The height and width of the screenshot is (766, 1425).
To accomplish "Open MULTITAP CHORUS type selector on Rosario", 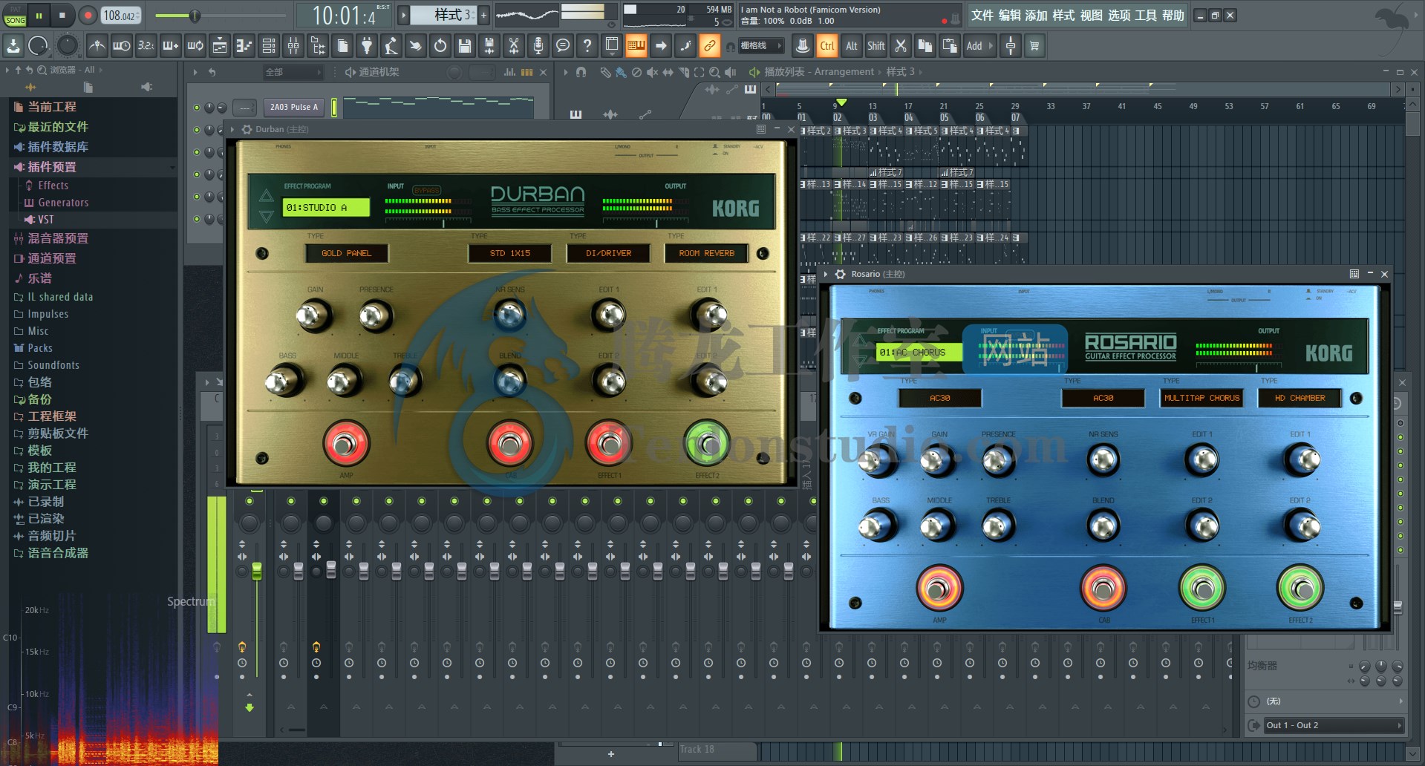I will click(1201, 398).
